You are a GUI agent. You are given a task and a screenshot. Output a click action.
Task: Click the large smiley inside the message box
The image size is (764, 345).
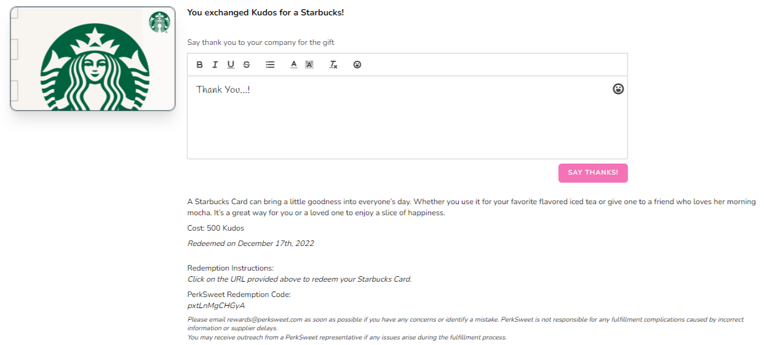click(x=618, y=89)
